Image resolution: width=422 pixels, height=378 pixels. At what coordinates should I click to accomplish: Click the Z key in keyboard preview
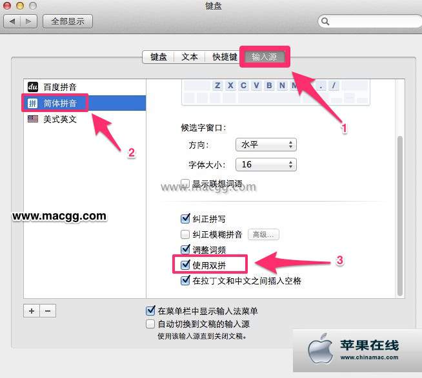pos(217,86)
